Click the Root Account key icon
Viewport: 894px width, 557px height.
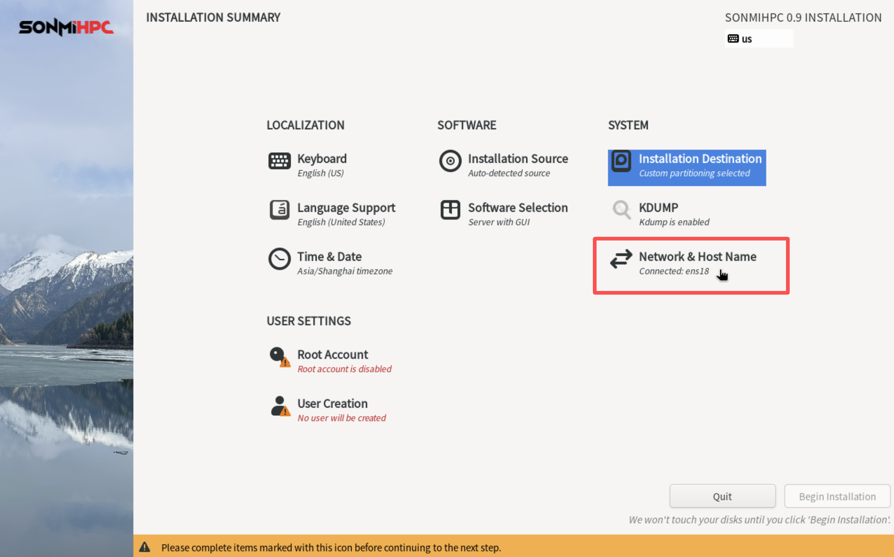(x=279, y=357)
